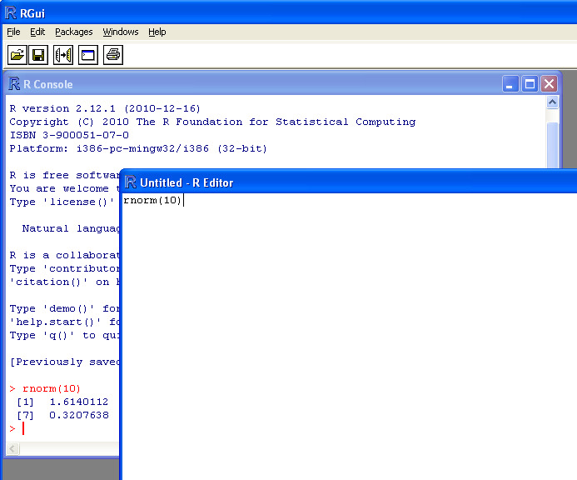Screen dimensions: 577x480
Task: Run line or selection toolbar icon
Action: [x=63, y=55]
